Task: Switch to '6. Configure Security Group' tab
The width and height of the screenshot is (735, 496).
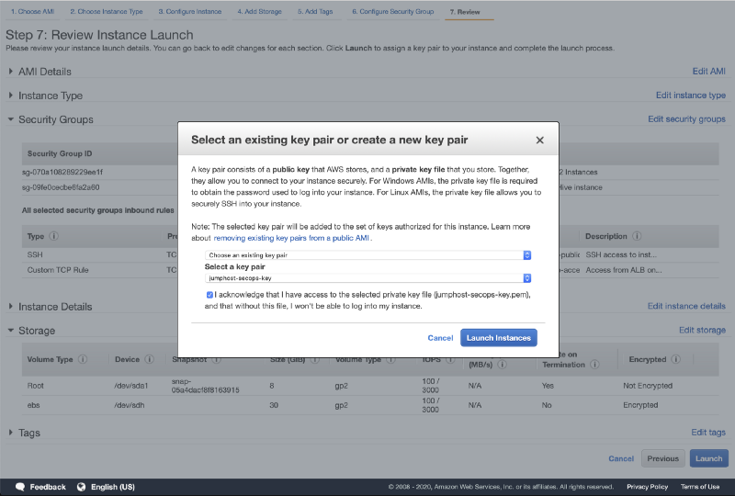Action: (x=392, y=11)
